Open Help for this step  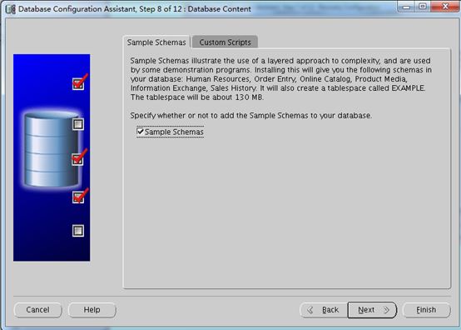(x=92, y=310)
